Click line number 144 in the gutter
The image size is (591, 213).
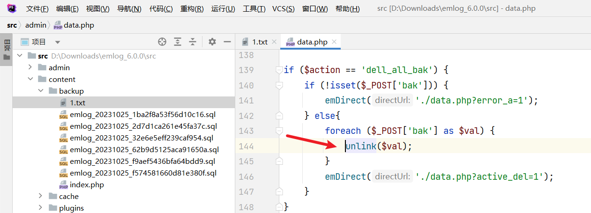[x=246, y=146]
